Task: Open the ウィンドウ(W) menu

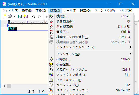Action: [x=105, y=11]
